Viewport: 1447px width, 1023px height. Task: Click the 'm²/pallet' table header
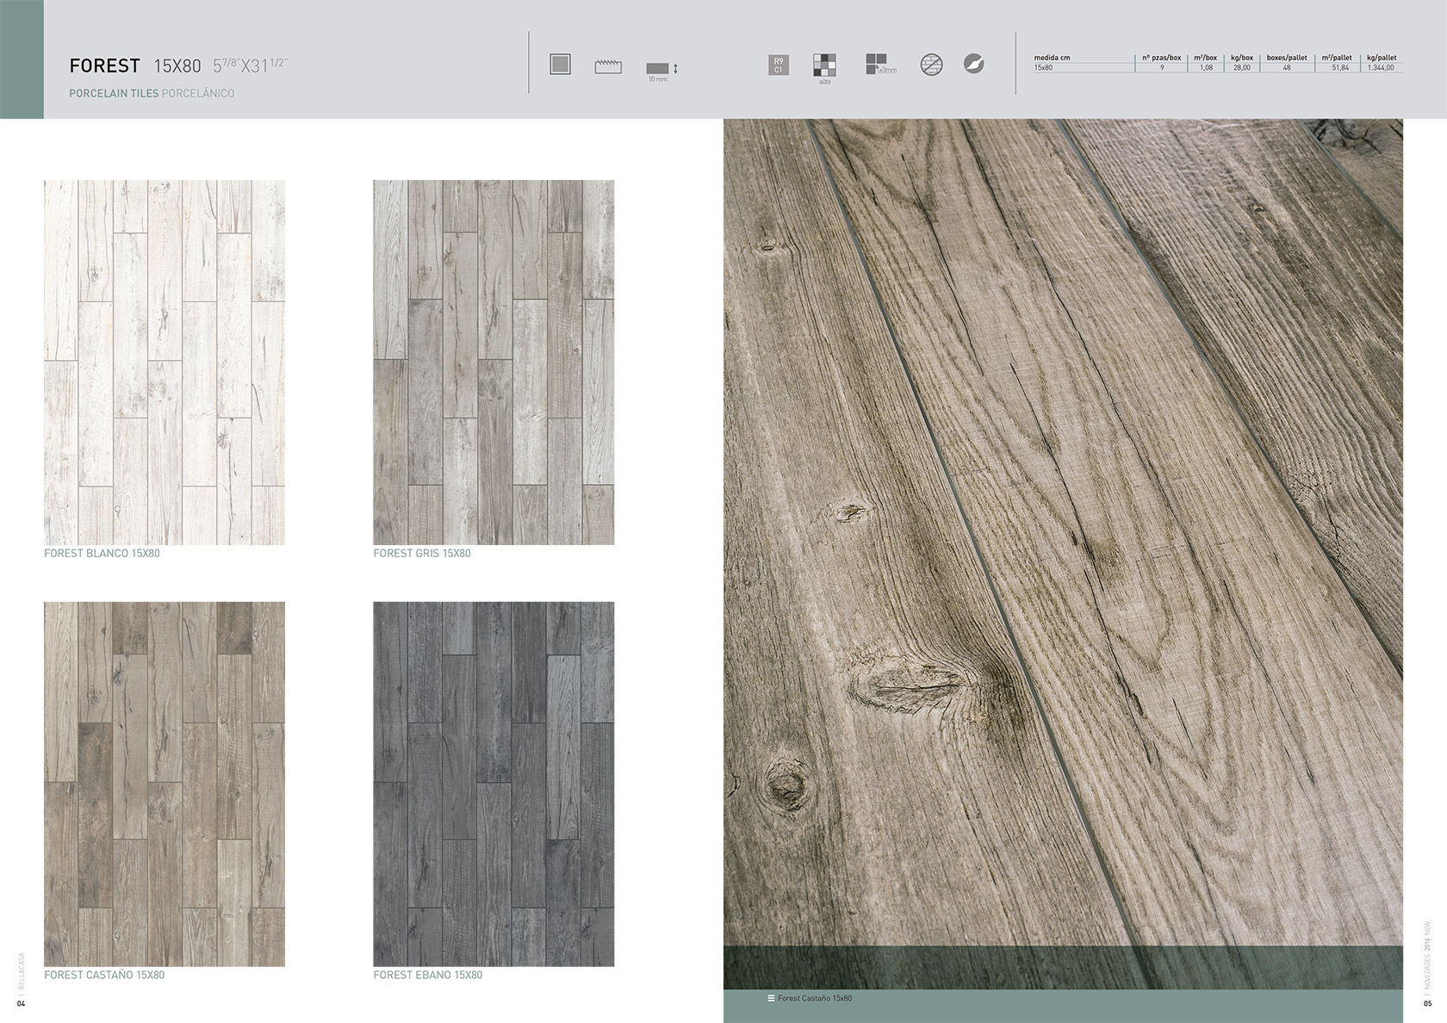[1337, 58]
